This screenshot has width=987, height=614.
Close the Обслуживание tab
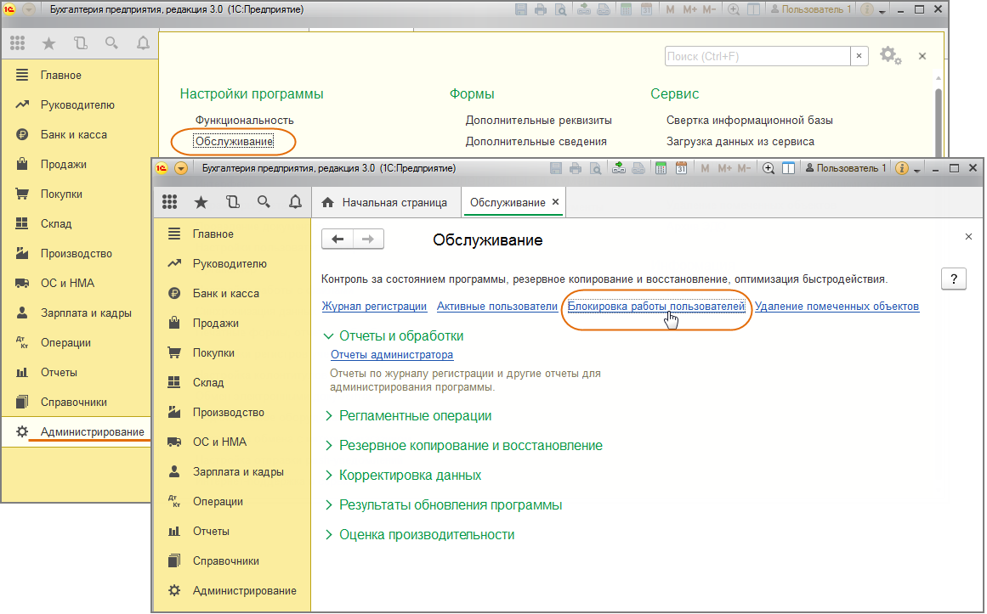555,202
